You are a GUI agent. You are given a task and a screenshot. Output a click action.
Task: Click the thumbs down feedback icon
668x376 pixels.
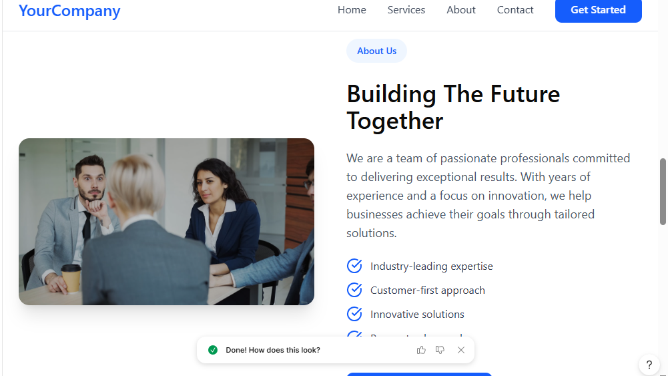point(440,350)
